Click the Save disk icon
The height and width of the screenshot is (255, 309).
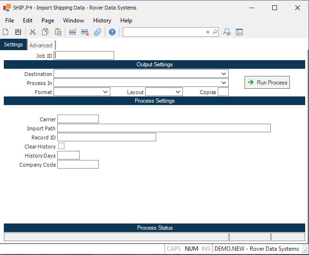coord(18,32)
